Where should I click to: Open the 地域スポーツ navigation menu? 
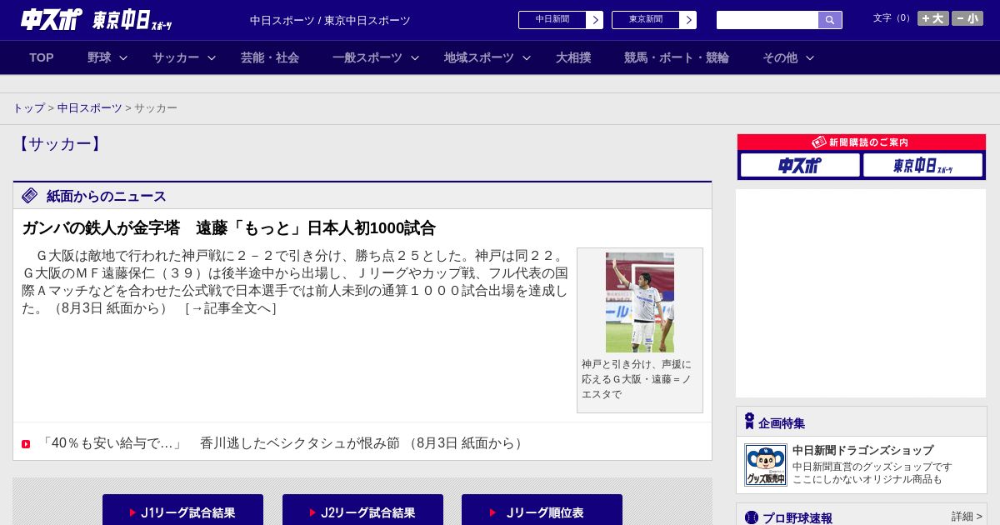pos(479,57)
